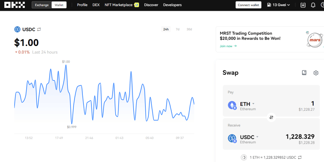Swap chart pair direction next to USDC
Viewport: 324px width, 162px height.
(x=39, y=29)
